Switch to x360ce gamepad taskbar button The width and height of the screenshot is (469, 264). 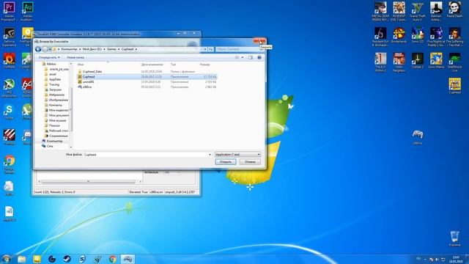128,259
